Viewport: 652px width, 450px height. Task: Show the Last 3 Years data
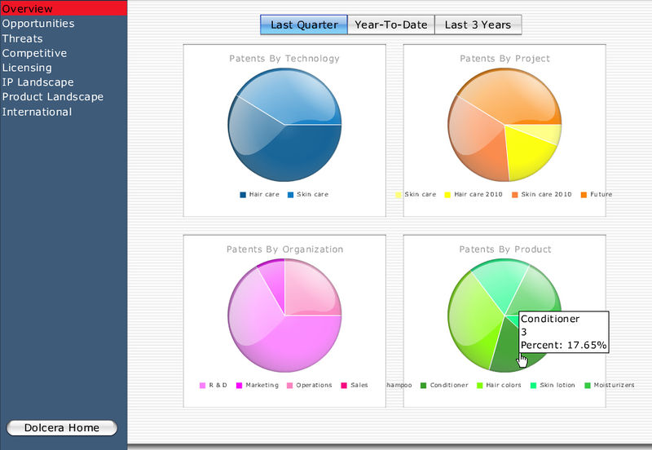(x=478, y=24)
